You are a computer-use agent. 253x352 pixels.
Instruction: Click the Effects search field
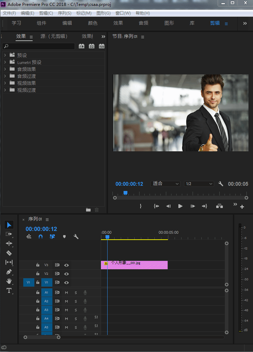tap(39, 46)
